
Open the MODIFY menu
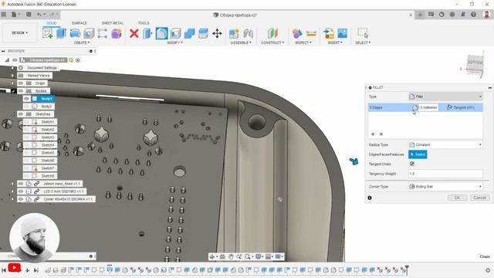pyautogui.click(x=174, y=42)
